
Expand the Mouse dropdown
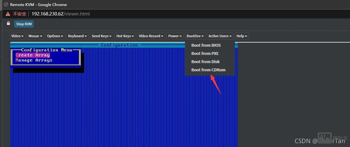35,36
